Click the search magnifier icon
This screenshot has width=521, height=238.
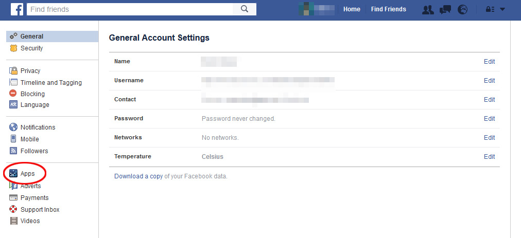pos(245,9)
